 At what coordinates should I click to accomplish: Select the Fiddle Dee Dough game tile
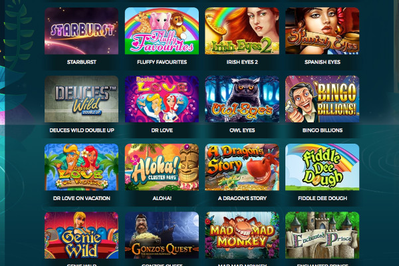click(322, 167)
